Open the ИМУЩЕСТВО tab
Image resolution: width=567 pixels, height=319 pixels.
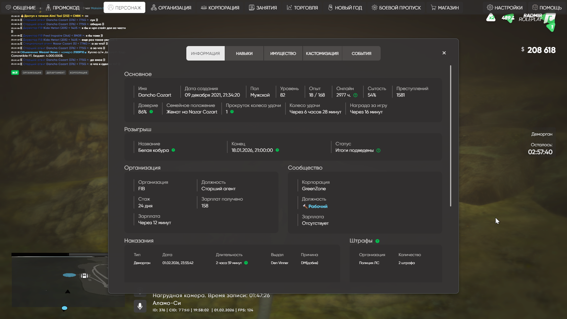(283, 53)
